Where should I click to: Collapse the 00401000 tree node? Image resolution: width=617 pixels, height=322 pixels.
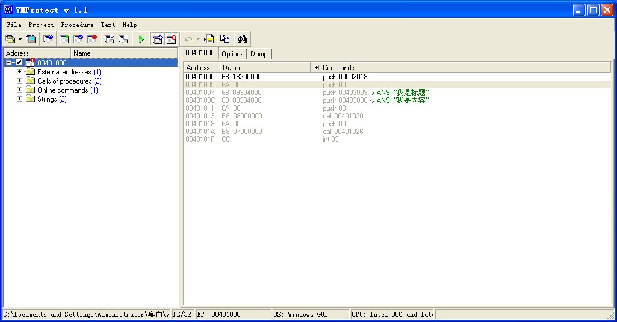pyautogui.click(x=8, y=63)
